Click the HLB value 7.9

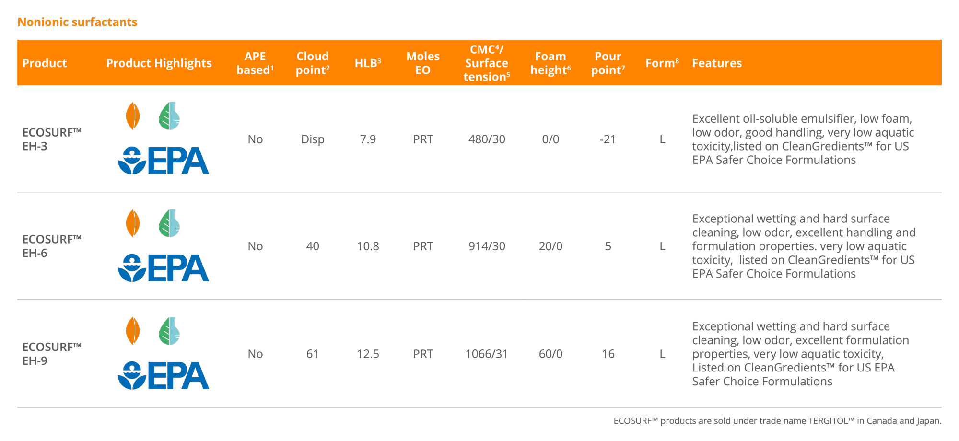coord(368,139)
